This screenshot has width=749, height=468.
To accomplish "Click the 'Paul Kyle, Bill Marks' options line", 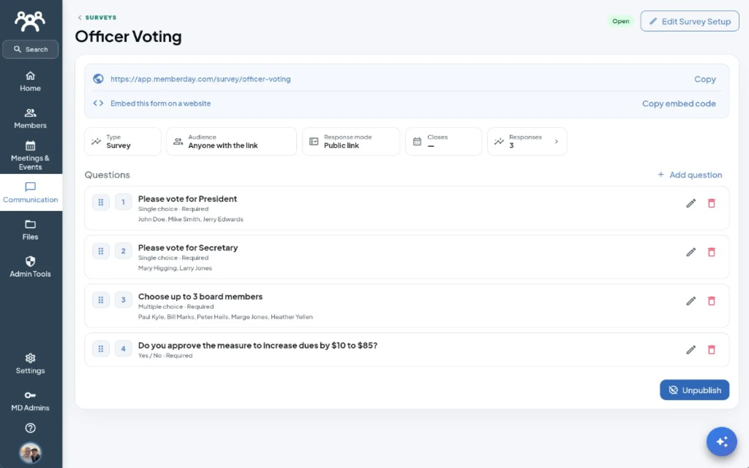I will [x=225, y=317].
